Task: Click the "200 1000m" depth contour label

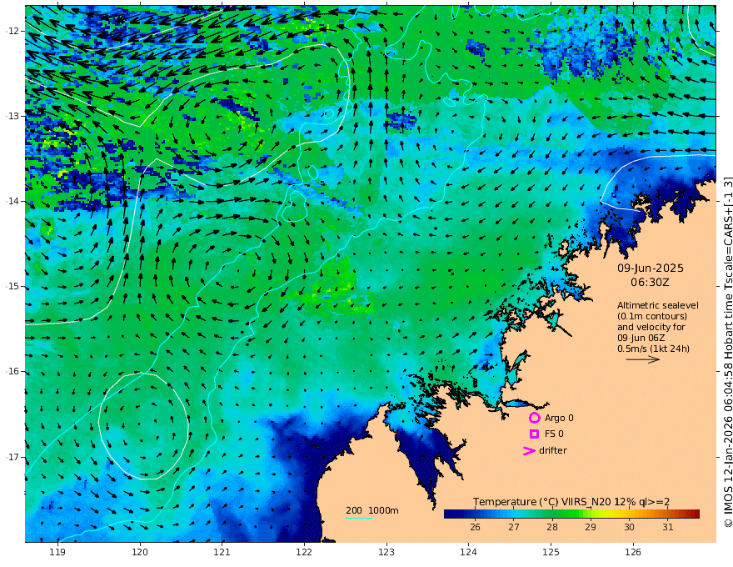Action: 372,510
